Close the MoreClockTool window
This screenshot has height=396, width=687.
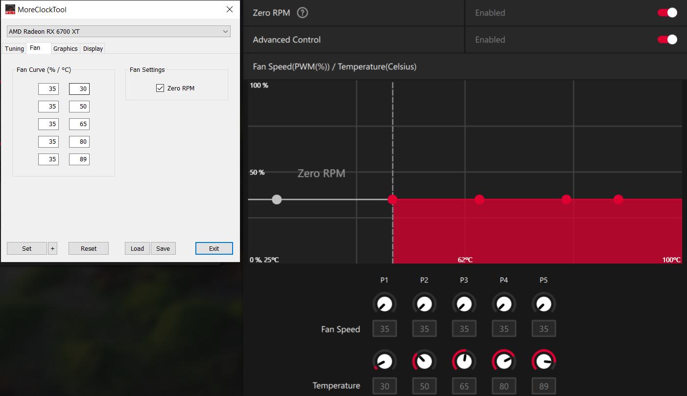click(x=230, y=9)
